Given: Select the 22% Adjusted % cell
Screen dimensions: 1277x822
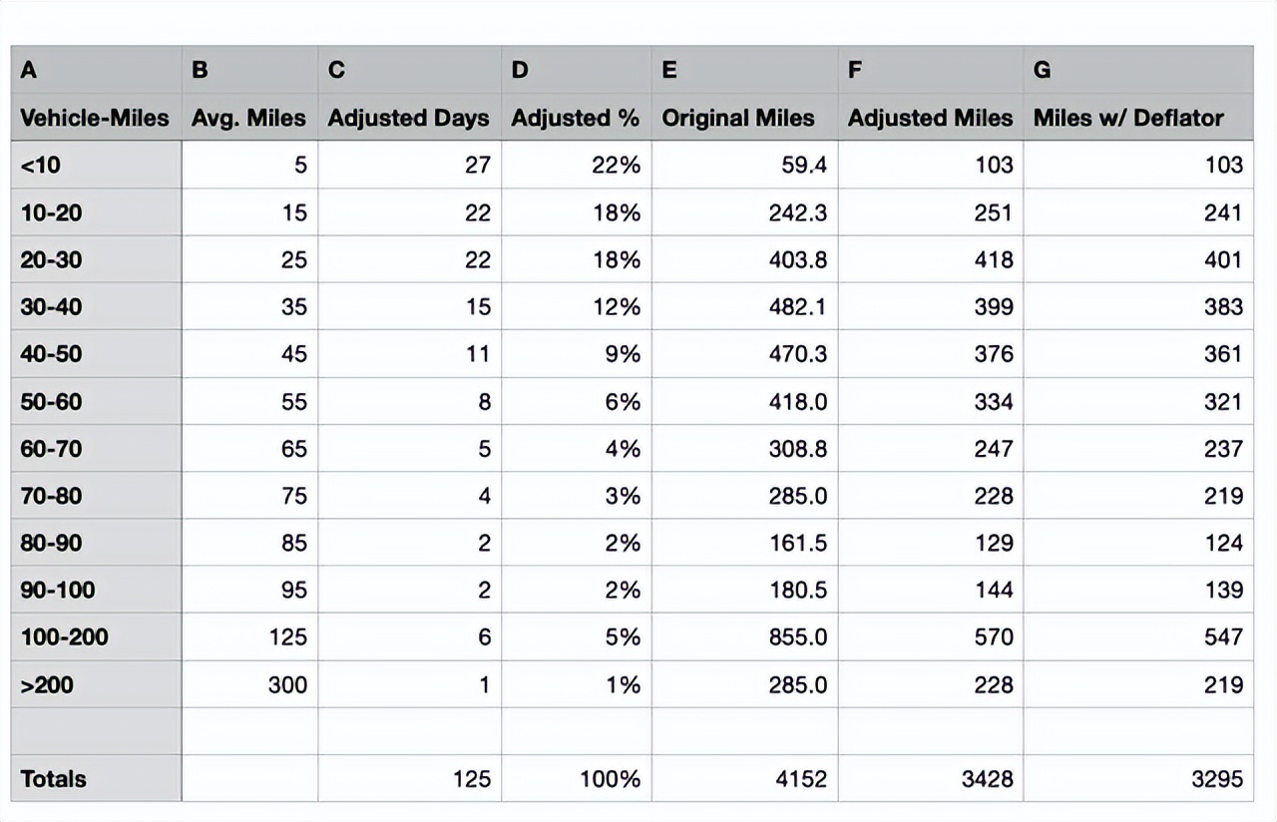Looking at the screenshot, I should pyautogui.click(x=576, y=165).
